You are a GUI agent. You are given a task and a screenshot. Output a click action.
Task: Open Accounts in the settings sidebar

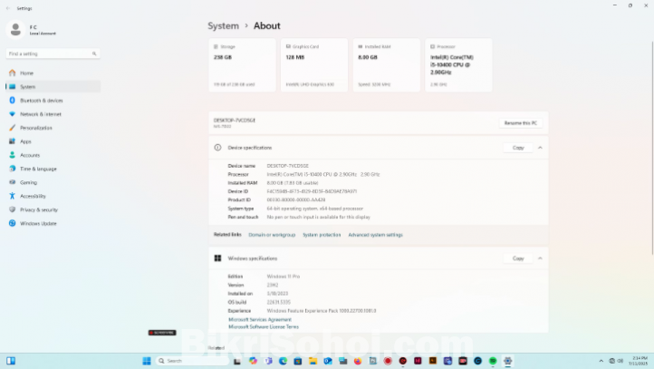pyautogui.click(x=30, y=155)
